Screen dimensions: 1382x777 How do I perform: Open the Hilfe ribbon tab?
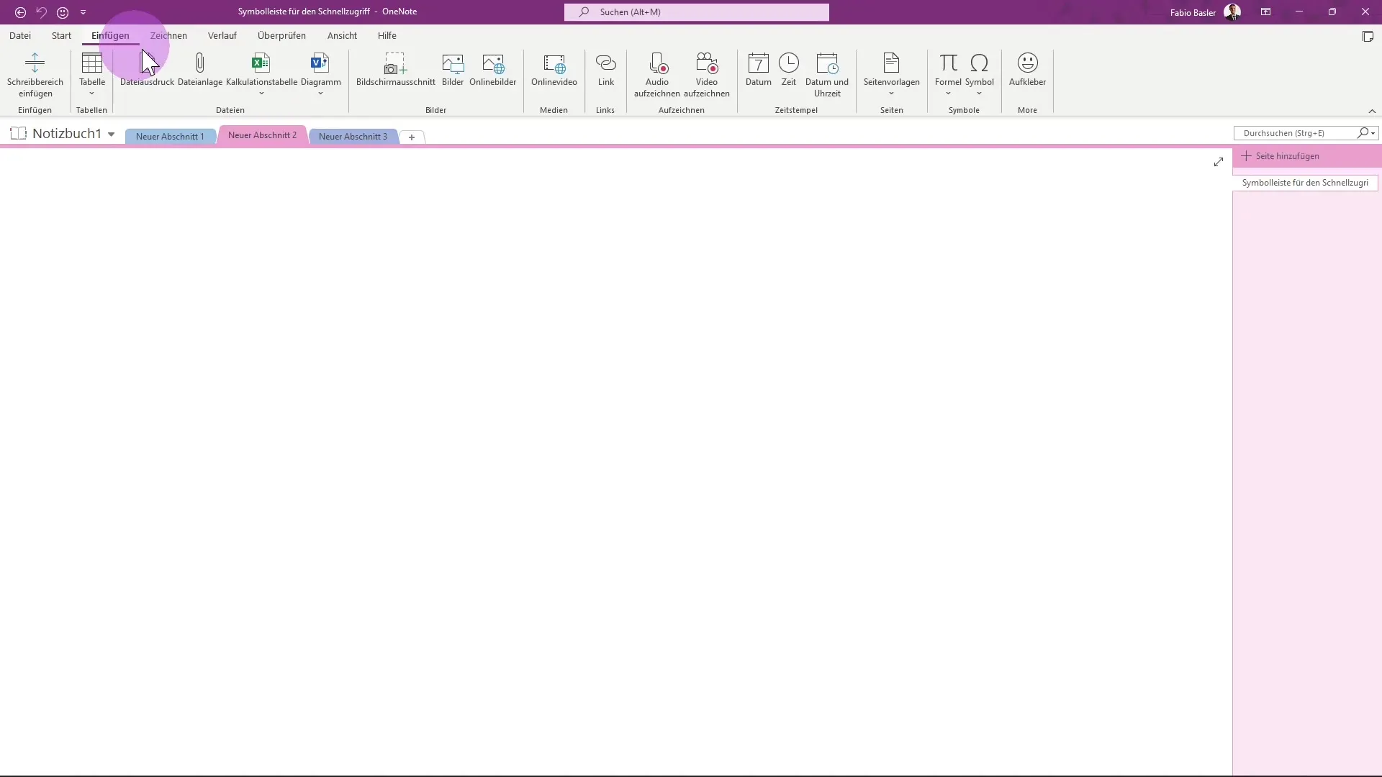click(x=387, y=35)
